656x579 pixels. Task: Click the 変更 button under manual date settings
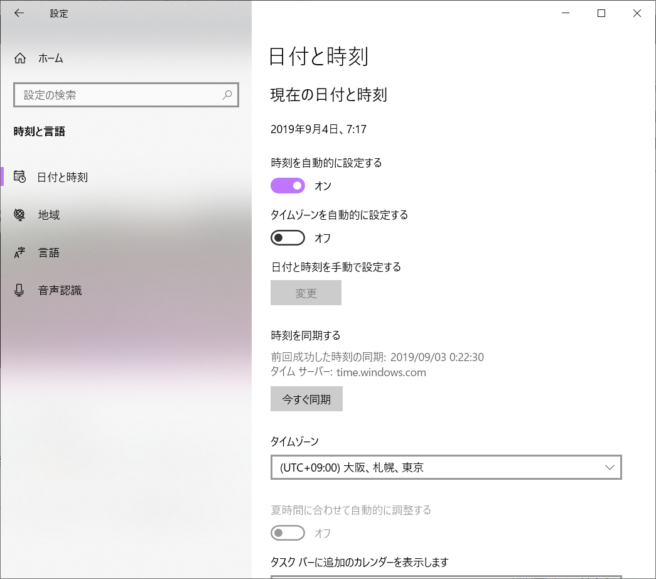point(306,292)
